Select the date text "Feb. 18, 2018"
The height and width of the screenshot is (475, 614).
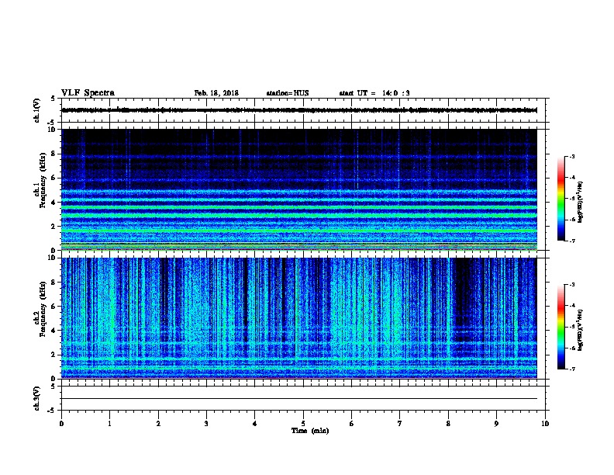tap(216, 93)
